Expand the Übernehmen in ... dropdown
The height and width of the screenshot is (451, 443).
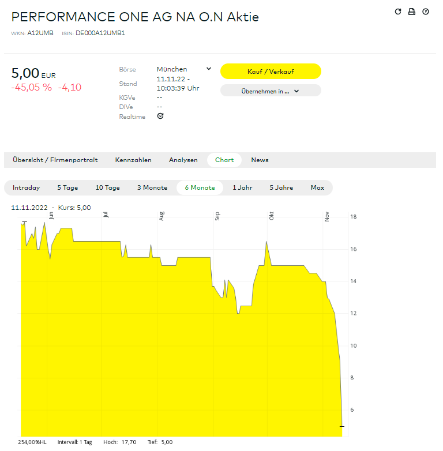[271, 91]
